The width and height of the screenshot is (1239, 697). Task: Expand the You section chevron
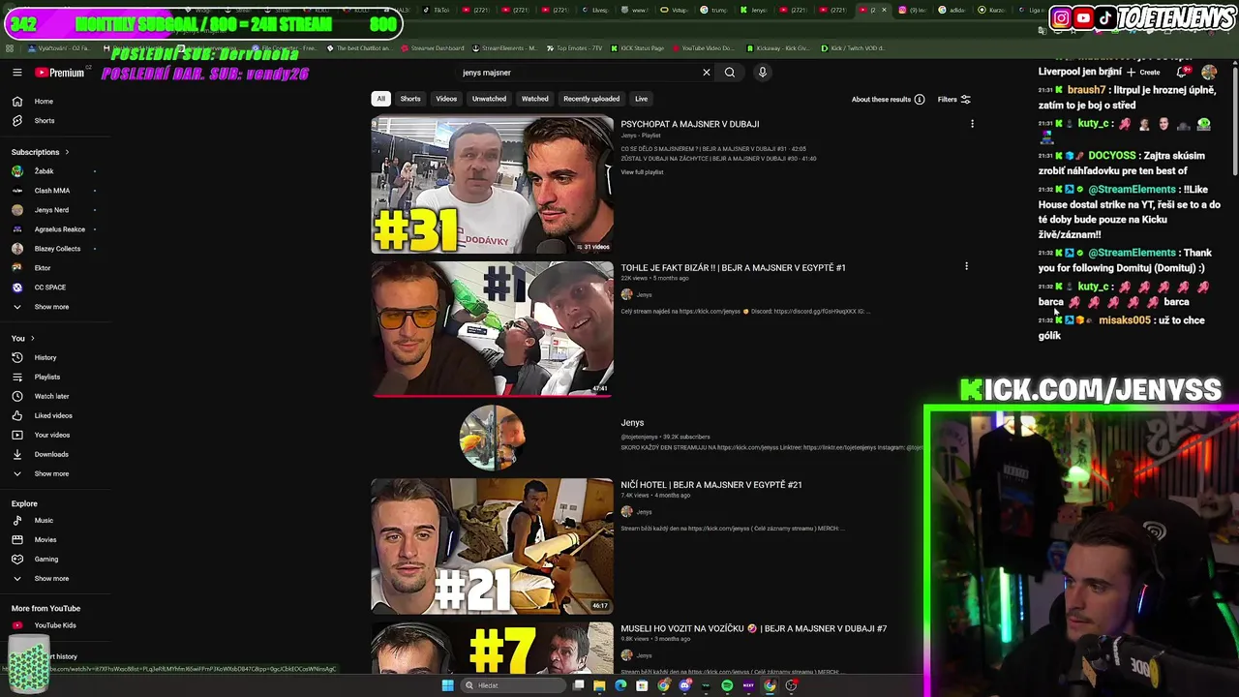coord(32,339)
